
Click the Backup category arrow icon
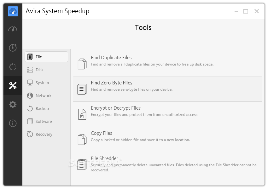pyautogui.click(x=30, y=108)
